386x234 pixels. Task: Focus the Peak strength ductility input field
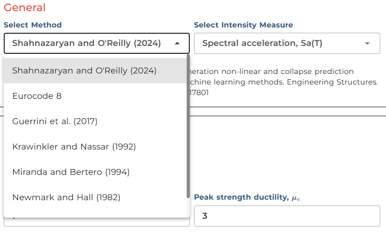pyautogui.click(x=287, y=216)
